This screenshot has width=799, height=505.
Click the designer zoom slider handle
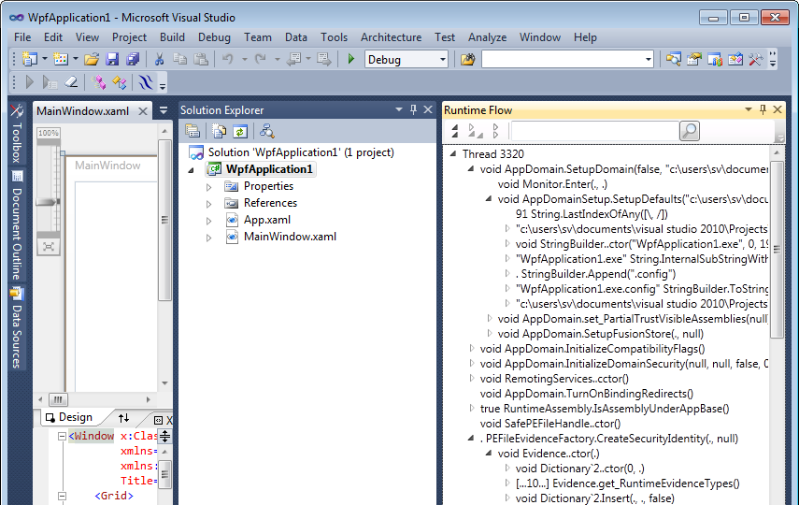48,201
